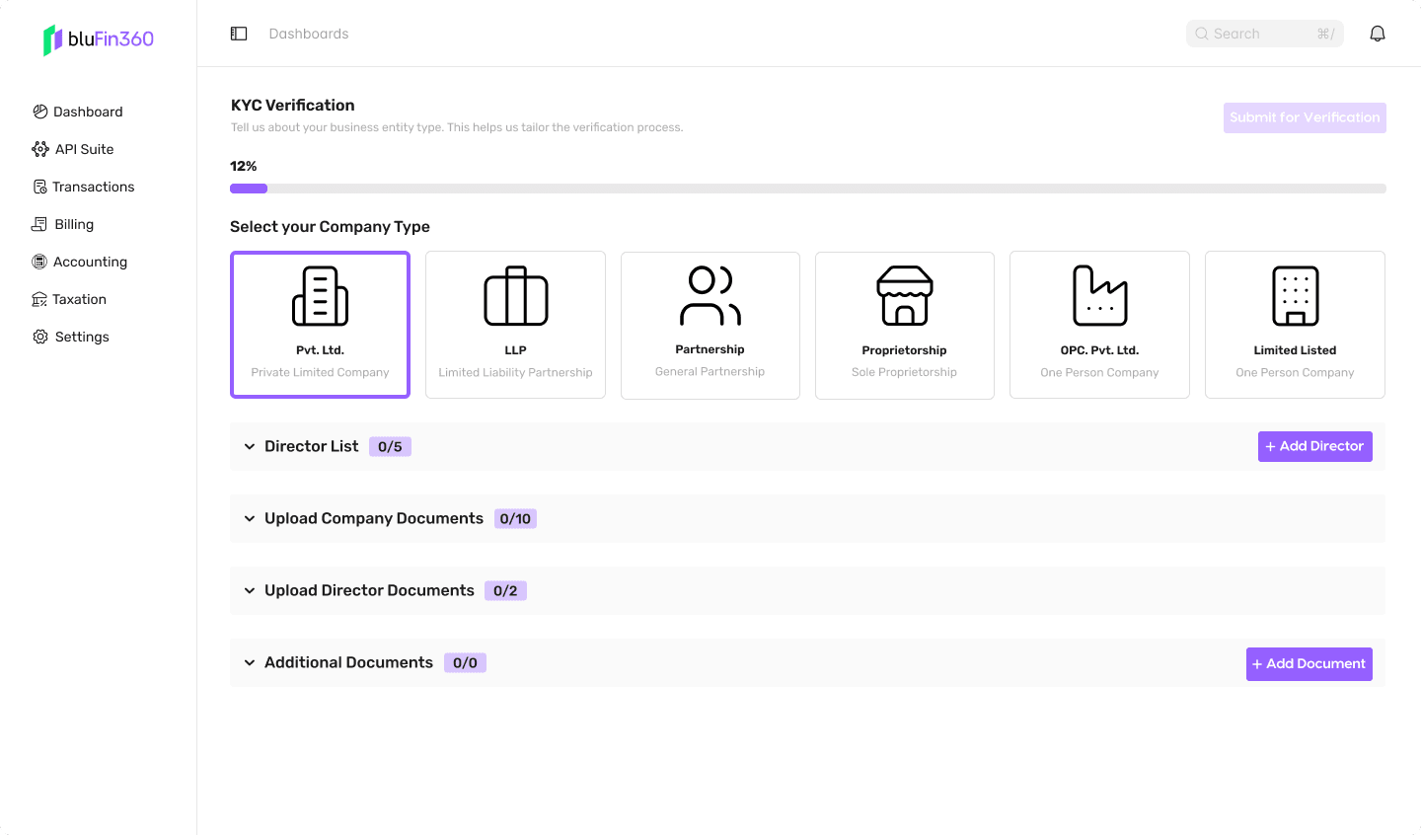Open the Billing section
1421x835 pixels.
(x=39, y=224)
